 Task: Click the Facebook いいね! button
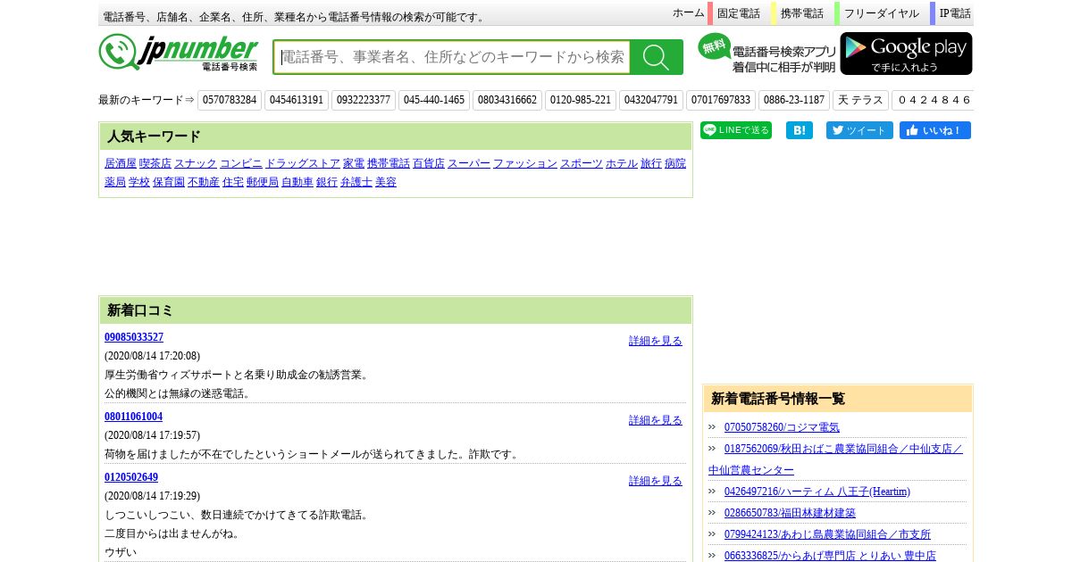[x=935, y=130]
